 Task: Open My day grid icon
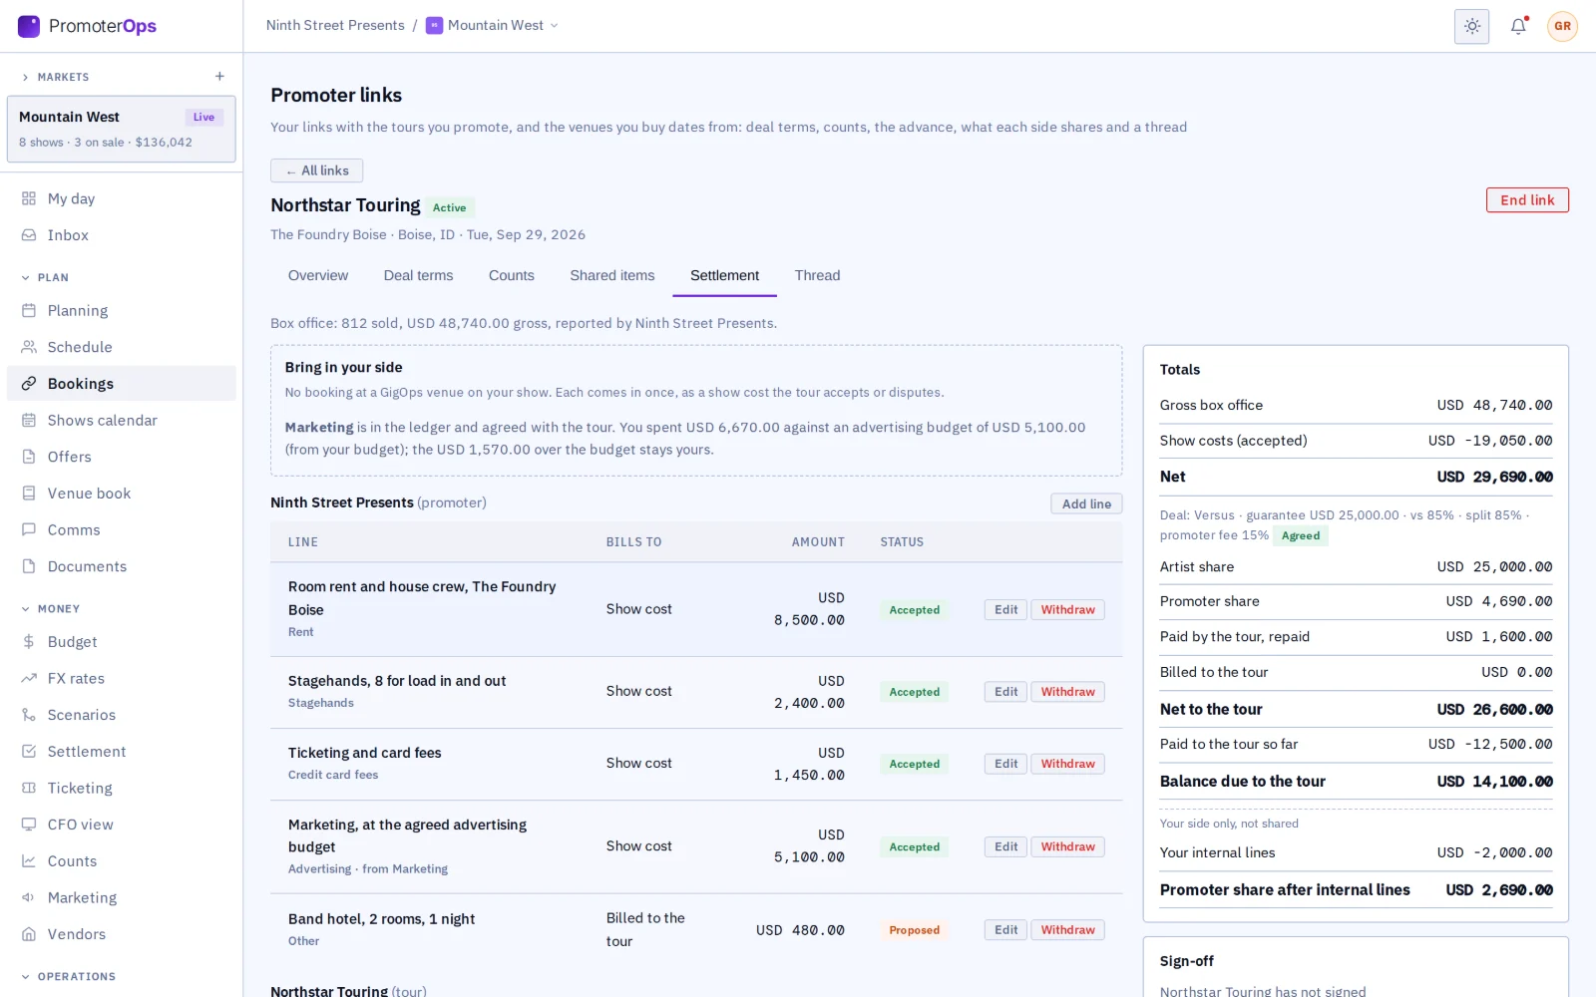click(x=29, y=198)
